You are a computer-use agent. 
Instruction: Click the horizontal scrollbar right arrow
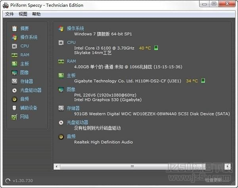coord(228,167)
